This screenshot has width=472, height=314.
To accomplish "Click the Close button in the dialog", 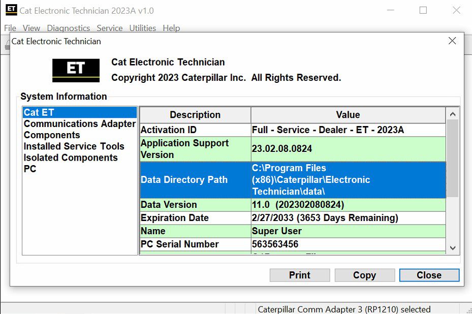I will [429, 275].
